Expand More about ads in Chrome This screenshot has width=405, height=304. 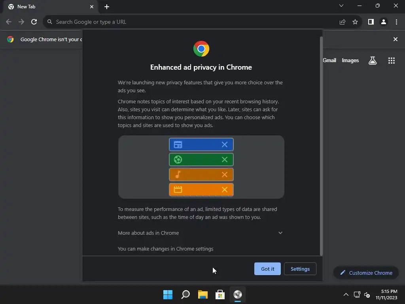tap(201, 233)
